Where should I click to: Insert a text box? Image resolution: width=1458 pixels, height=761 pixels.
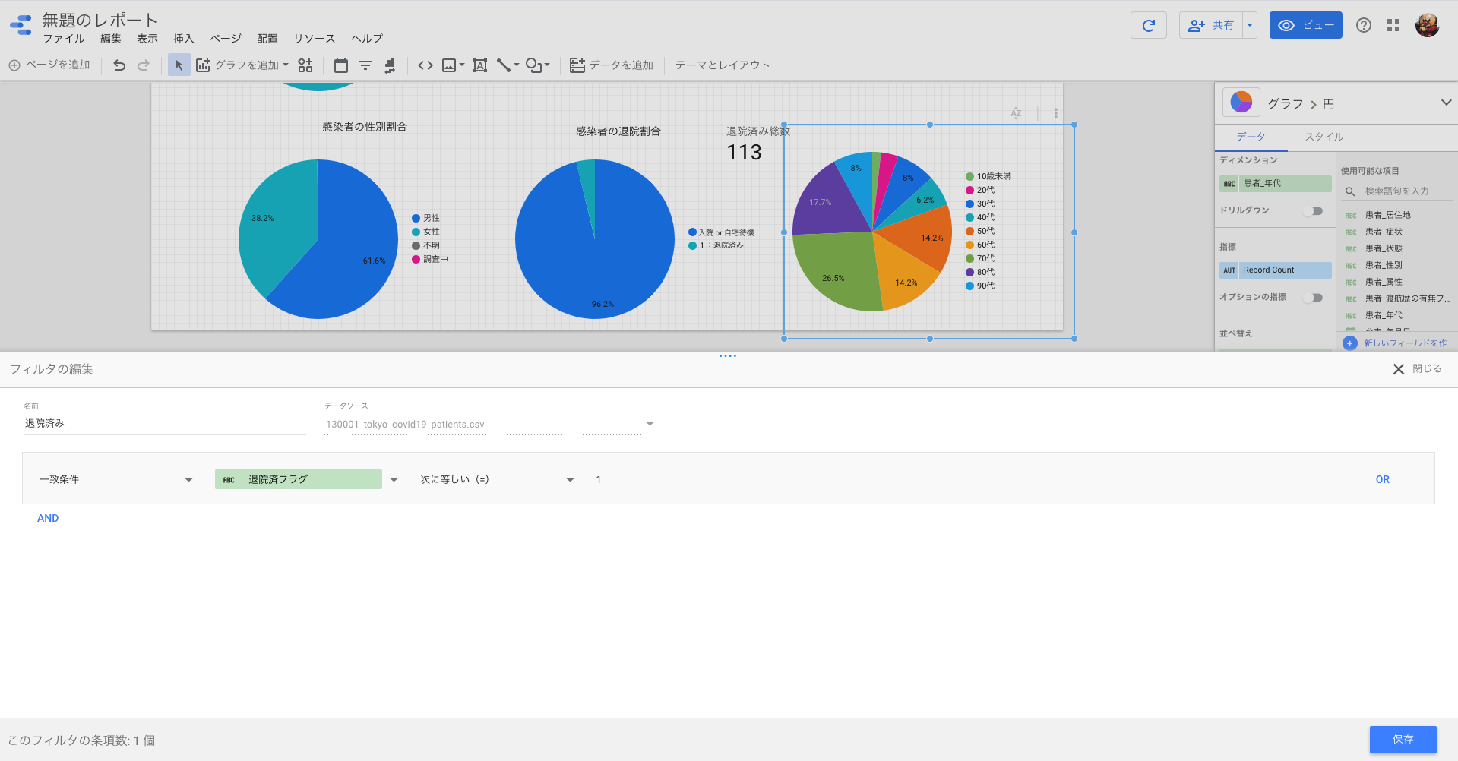click(480, 65)
